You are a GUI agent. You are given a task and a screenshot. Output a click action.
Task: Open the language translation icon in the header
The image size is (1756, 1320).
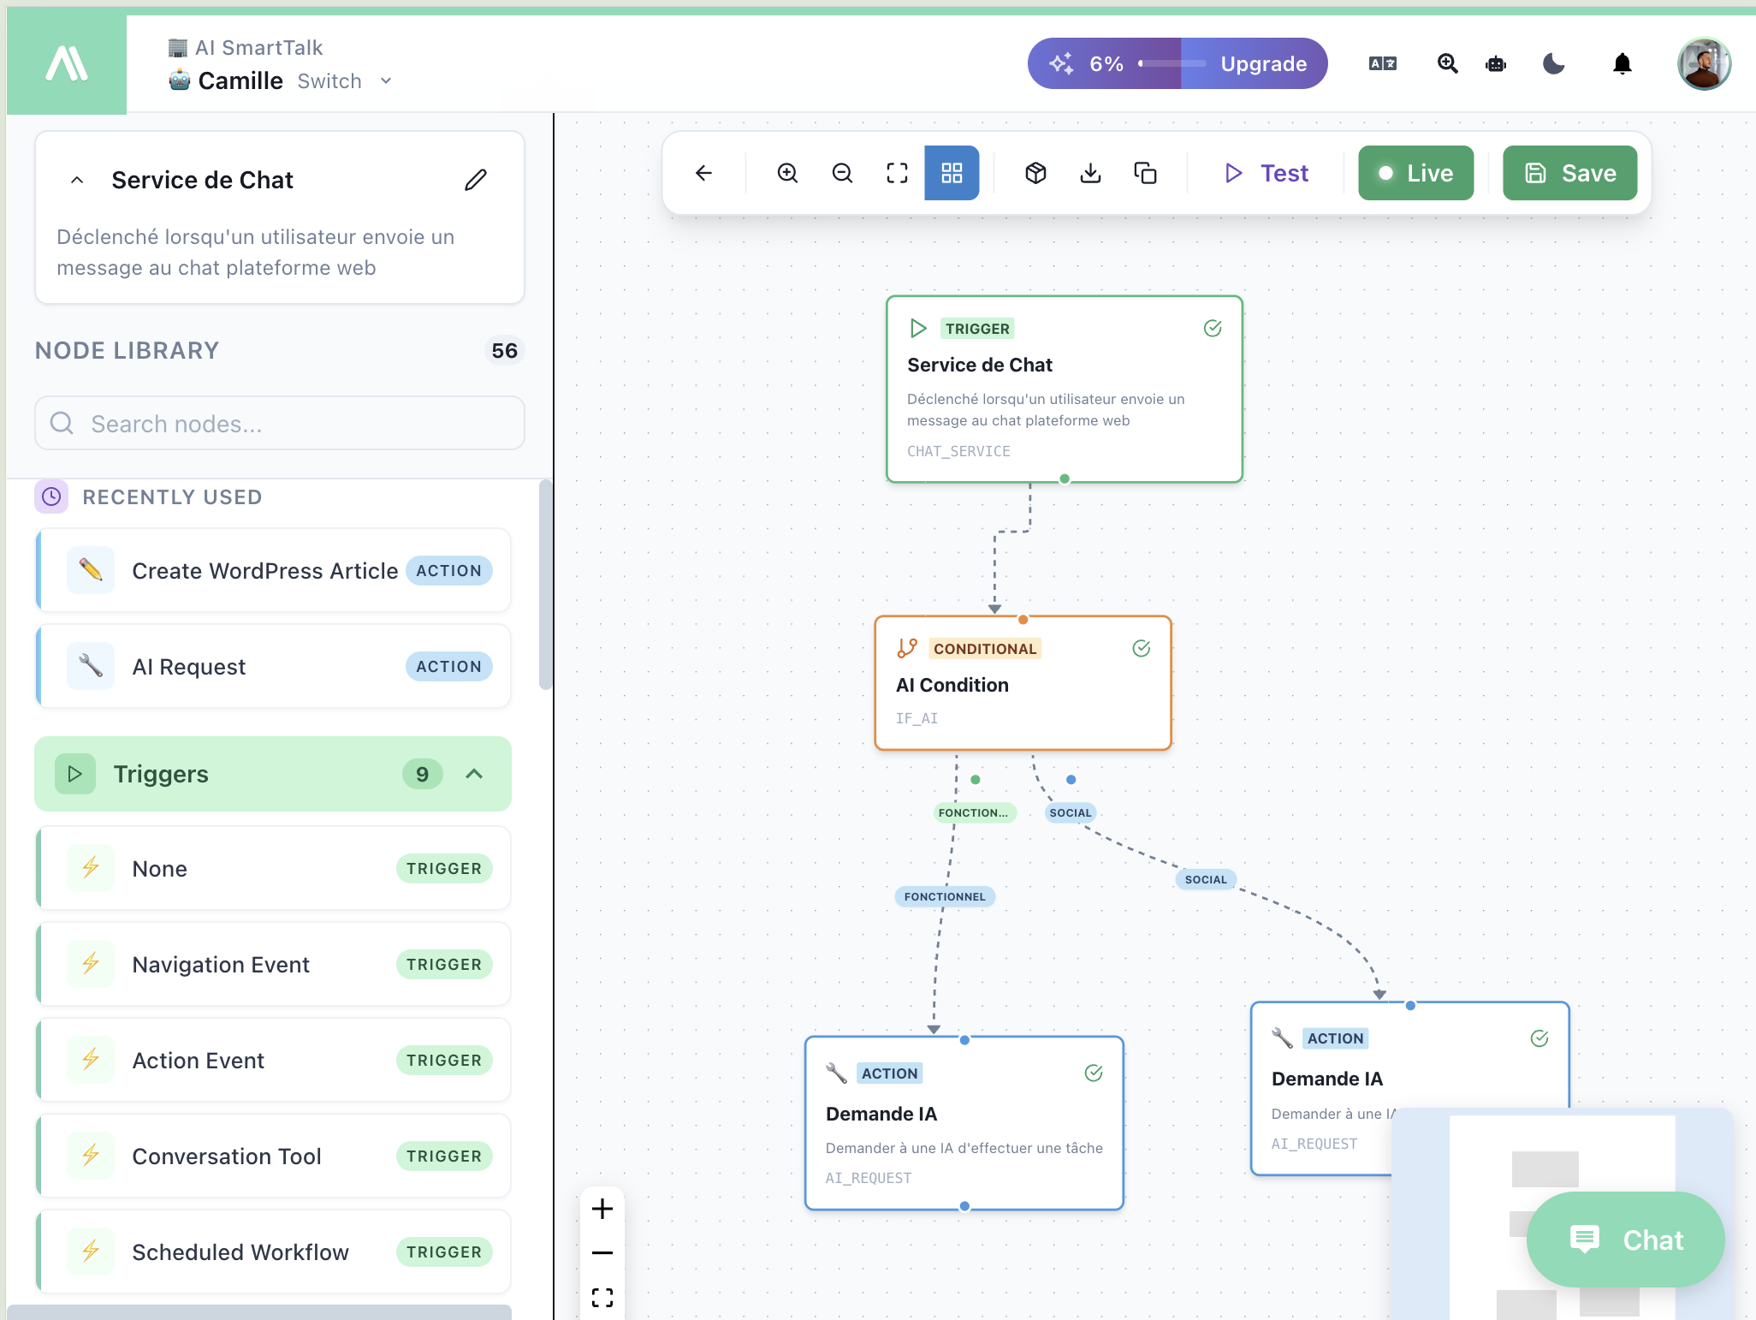pos(1381,63)
